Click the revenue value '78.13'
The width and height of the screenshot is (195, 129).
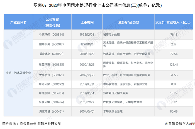tap(174, 35)
